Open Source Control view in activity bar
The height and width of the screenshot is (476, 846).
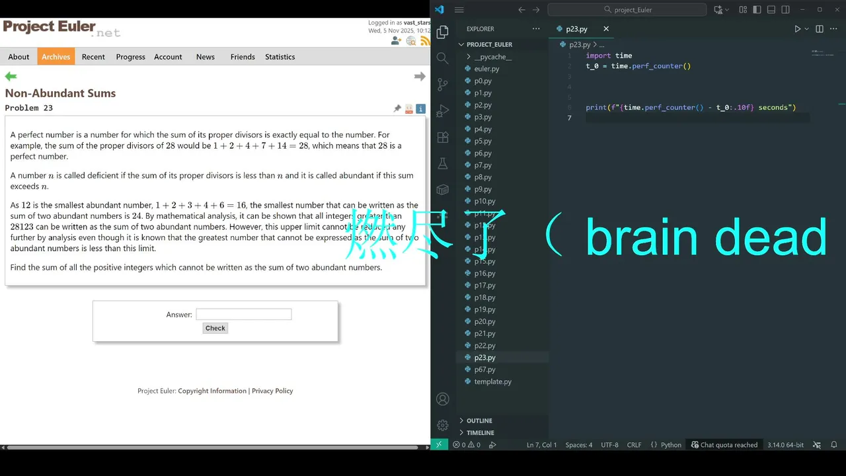point(443,85)
